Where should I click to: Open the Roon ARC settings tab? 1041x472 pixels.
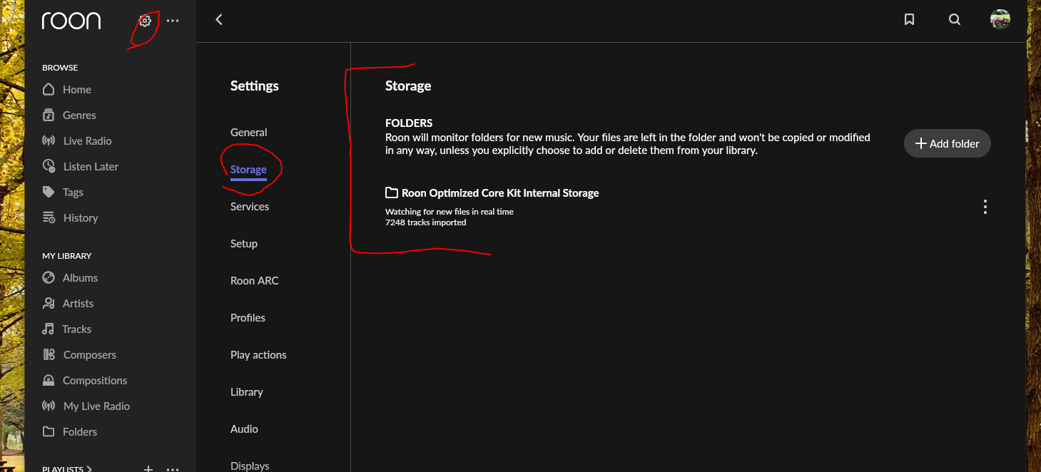click(255, 281)
